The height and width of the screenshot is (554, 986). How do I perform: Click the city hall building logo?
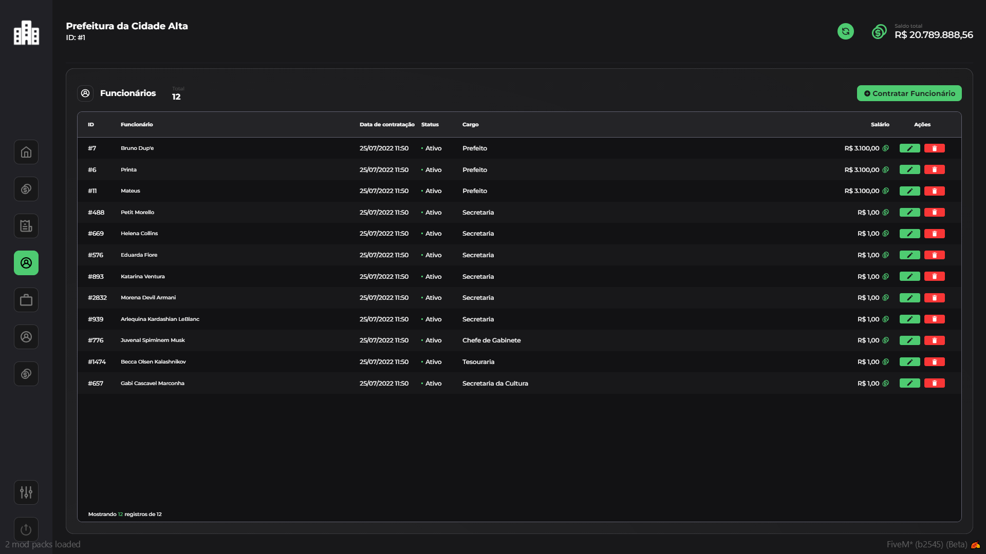click(x=26, y=33)
